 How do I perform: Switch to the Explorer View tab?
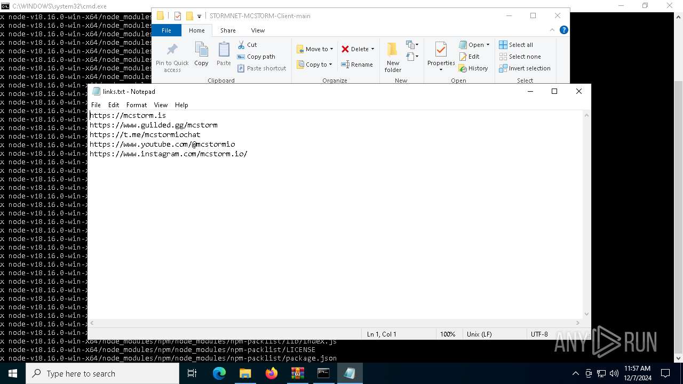pyautogui.click(x=258, y=30)
